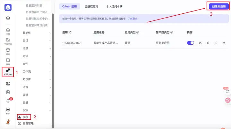
Task: Open 查看空间列表 doc item
Action: pos(34,5)
